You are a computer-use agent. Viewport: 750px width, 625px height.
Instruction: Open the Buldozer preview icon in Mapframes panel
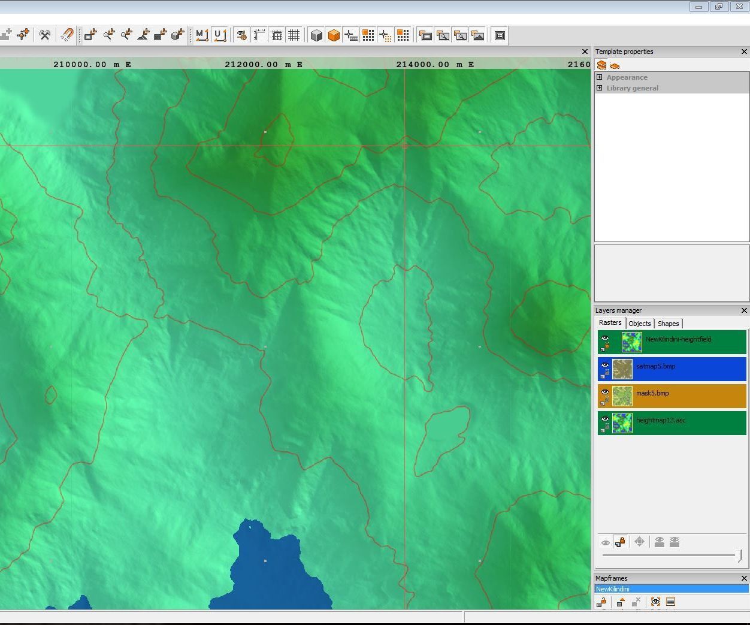[x=655, y=602]
